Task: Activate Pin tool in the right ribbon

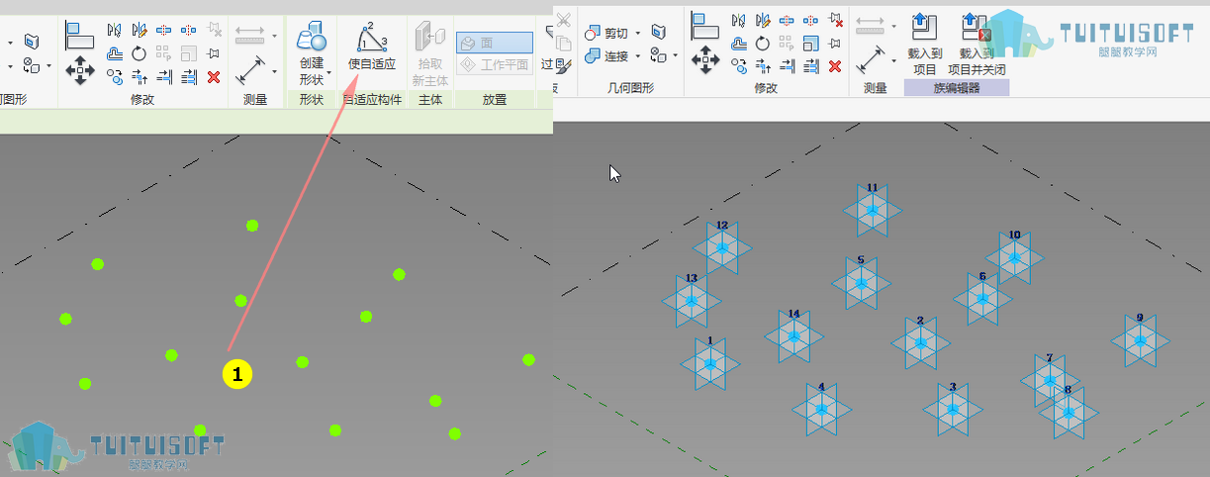Action: (836, 43)
